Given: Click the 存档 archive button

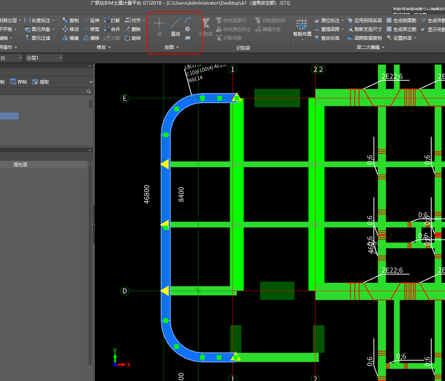Looking at the screenshot, I should 18,82.
